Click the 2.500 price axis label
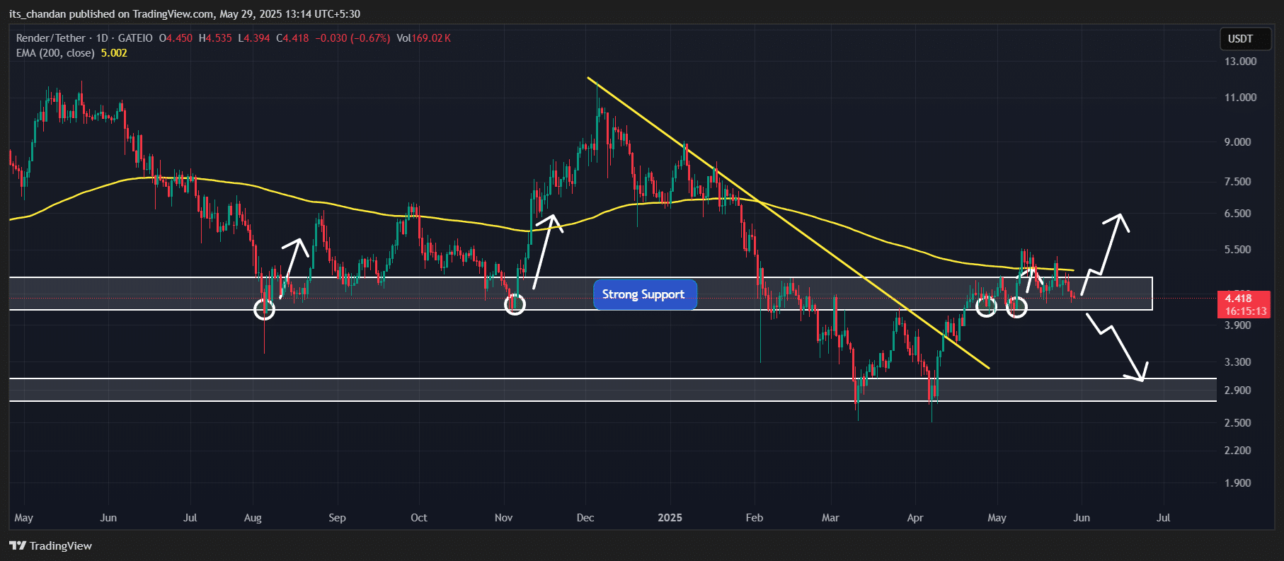Screen dimensions: 1284x561 pyautogui.click(x=1237, y=423)
